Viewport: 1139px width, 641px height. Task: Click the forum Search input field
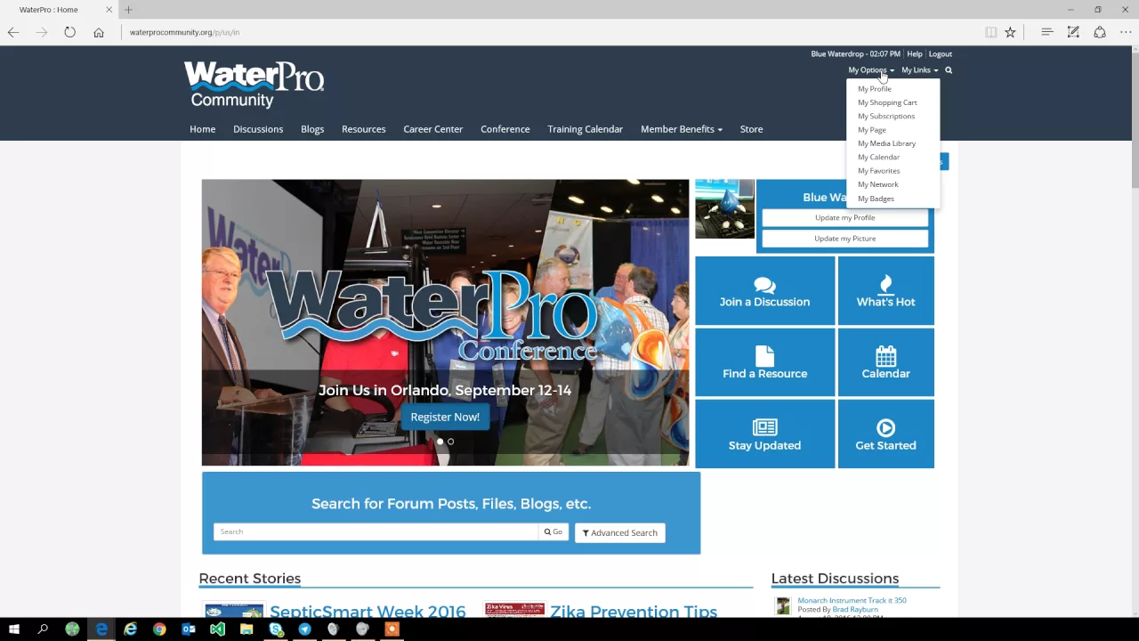click(x=376, y=532)
